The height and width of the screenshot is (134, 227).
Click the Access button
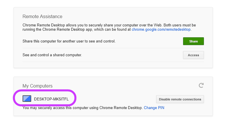(193, 55)
